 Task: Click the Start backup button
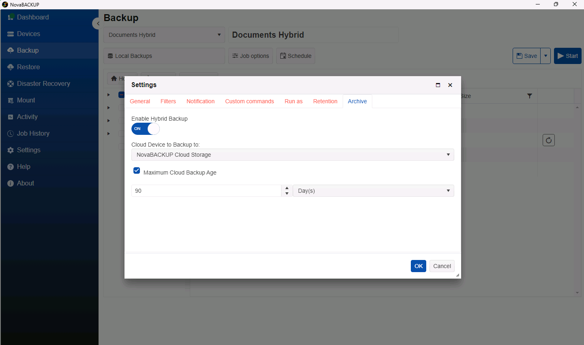[568, 56]
